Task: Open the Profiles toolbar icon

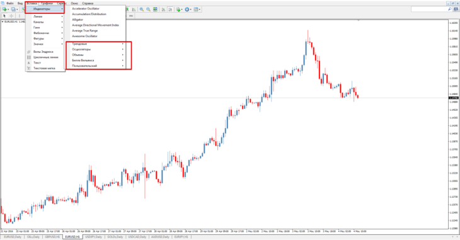Action: click(13, 9)
